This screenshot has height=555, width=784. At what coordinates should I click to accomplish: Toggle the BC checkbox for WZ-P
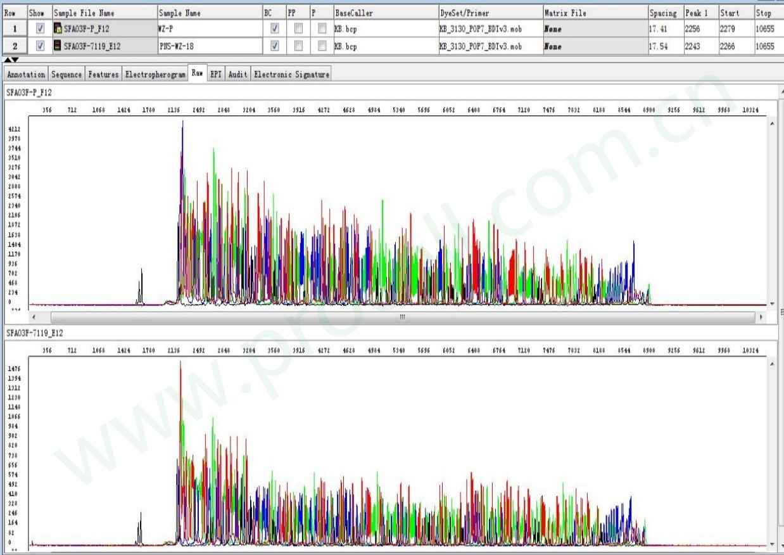point(274,28)
